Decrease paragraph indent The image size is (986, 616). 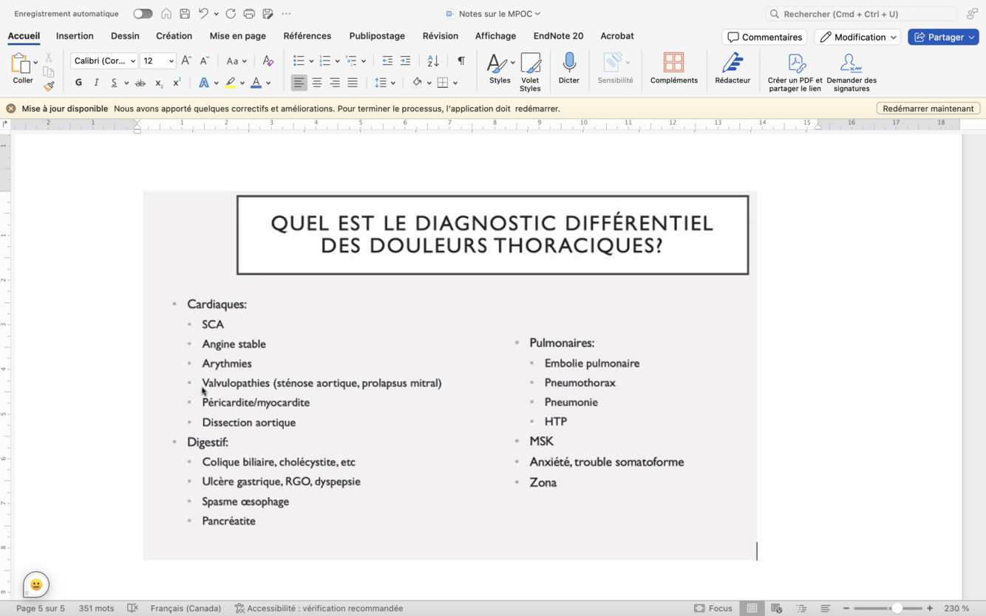coord(387,61)
